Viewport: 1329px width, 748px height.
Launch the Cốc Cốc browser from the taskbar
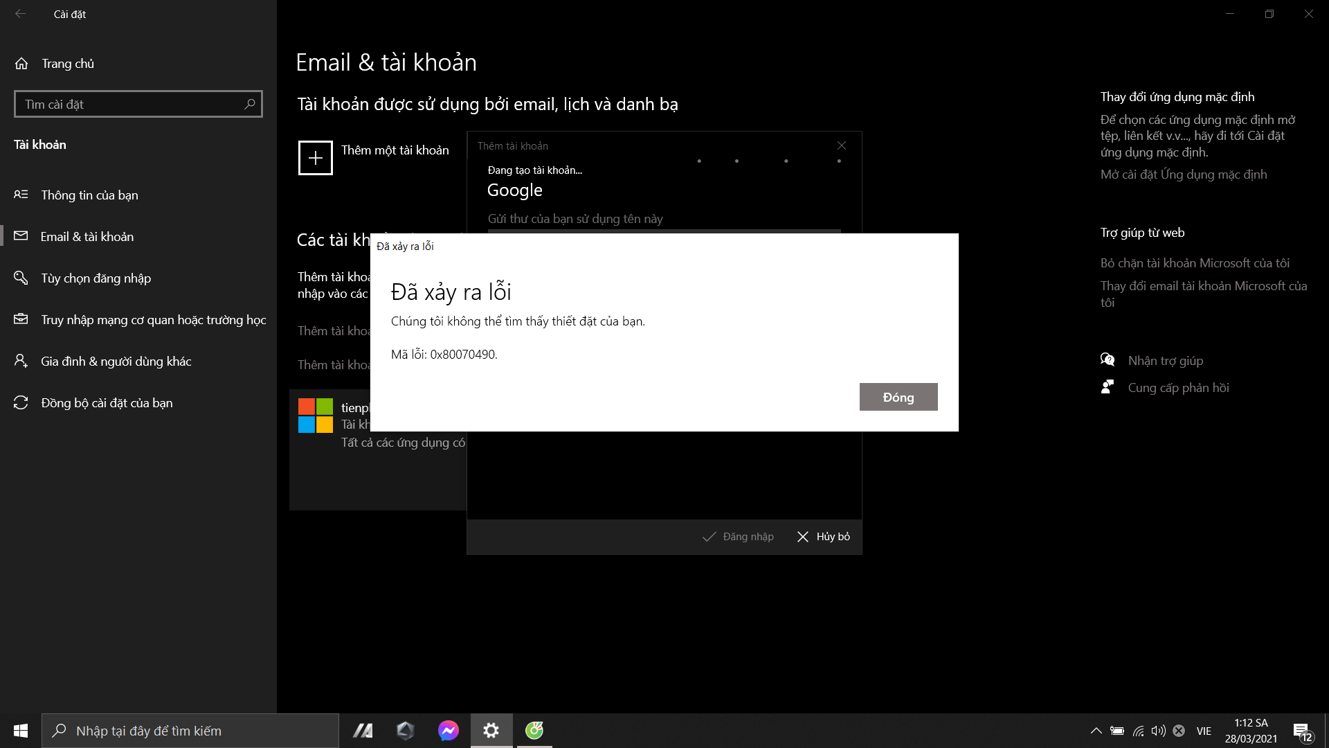(534, 731)
